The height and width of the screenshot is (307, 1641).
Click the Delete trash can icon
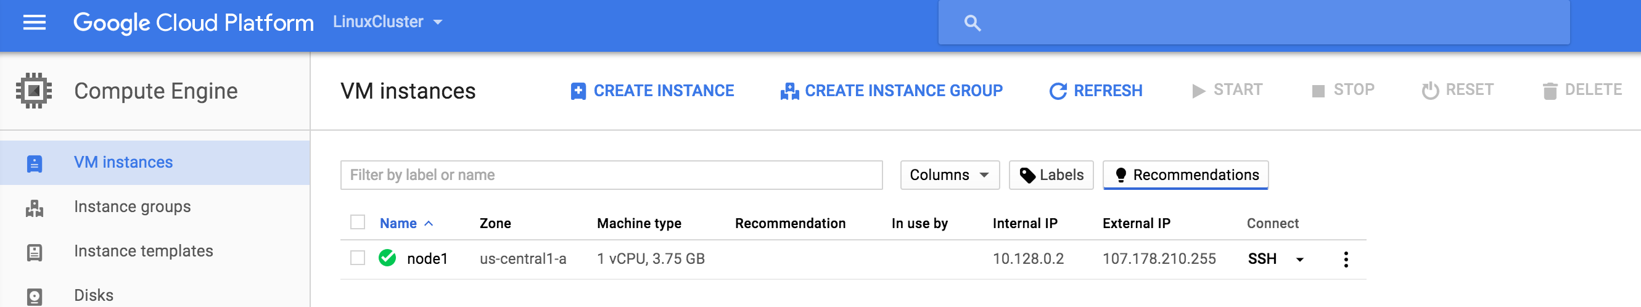[1550, 92]
